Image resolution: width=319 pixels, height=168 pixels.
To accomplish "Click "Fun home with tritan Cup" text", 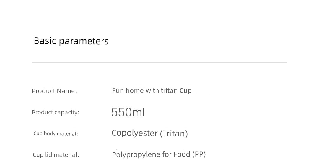I will (x=152, y=90).
